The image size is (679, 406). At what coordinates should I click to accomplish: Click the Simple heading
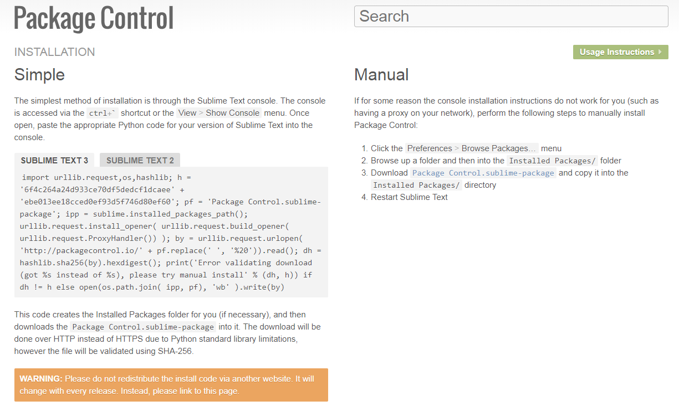39,75
